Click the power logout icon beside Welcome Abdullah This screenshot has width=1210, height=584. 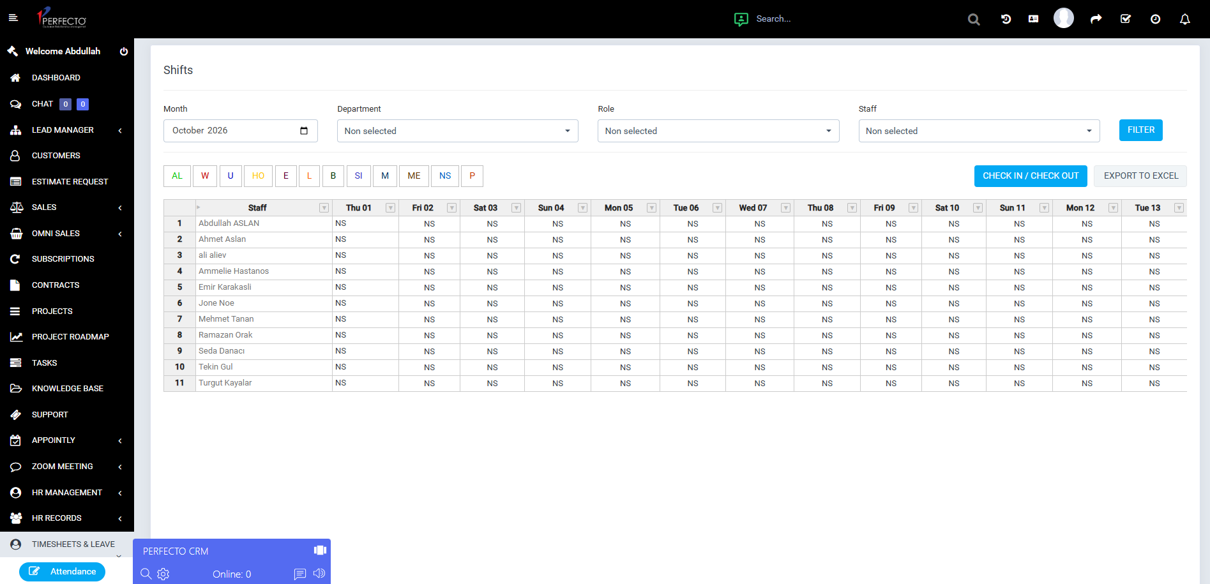pyautogui.click(x=124, y=52)
